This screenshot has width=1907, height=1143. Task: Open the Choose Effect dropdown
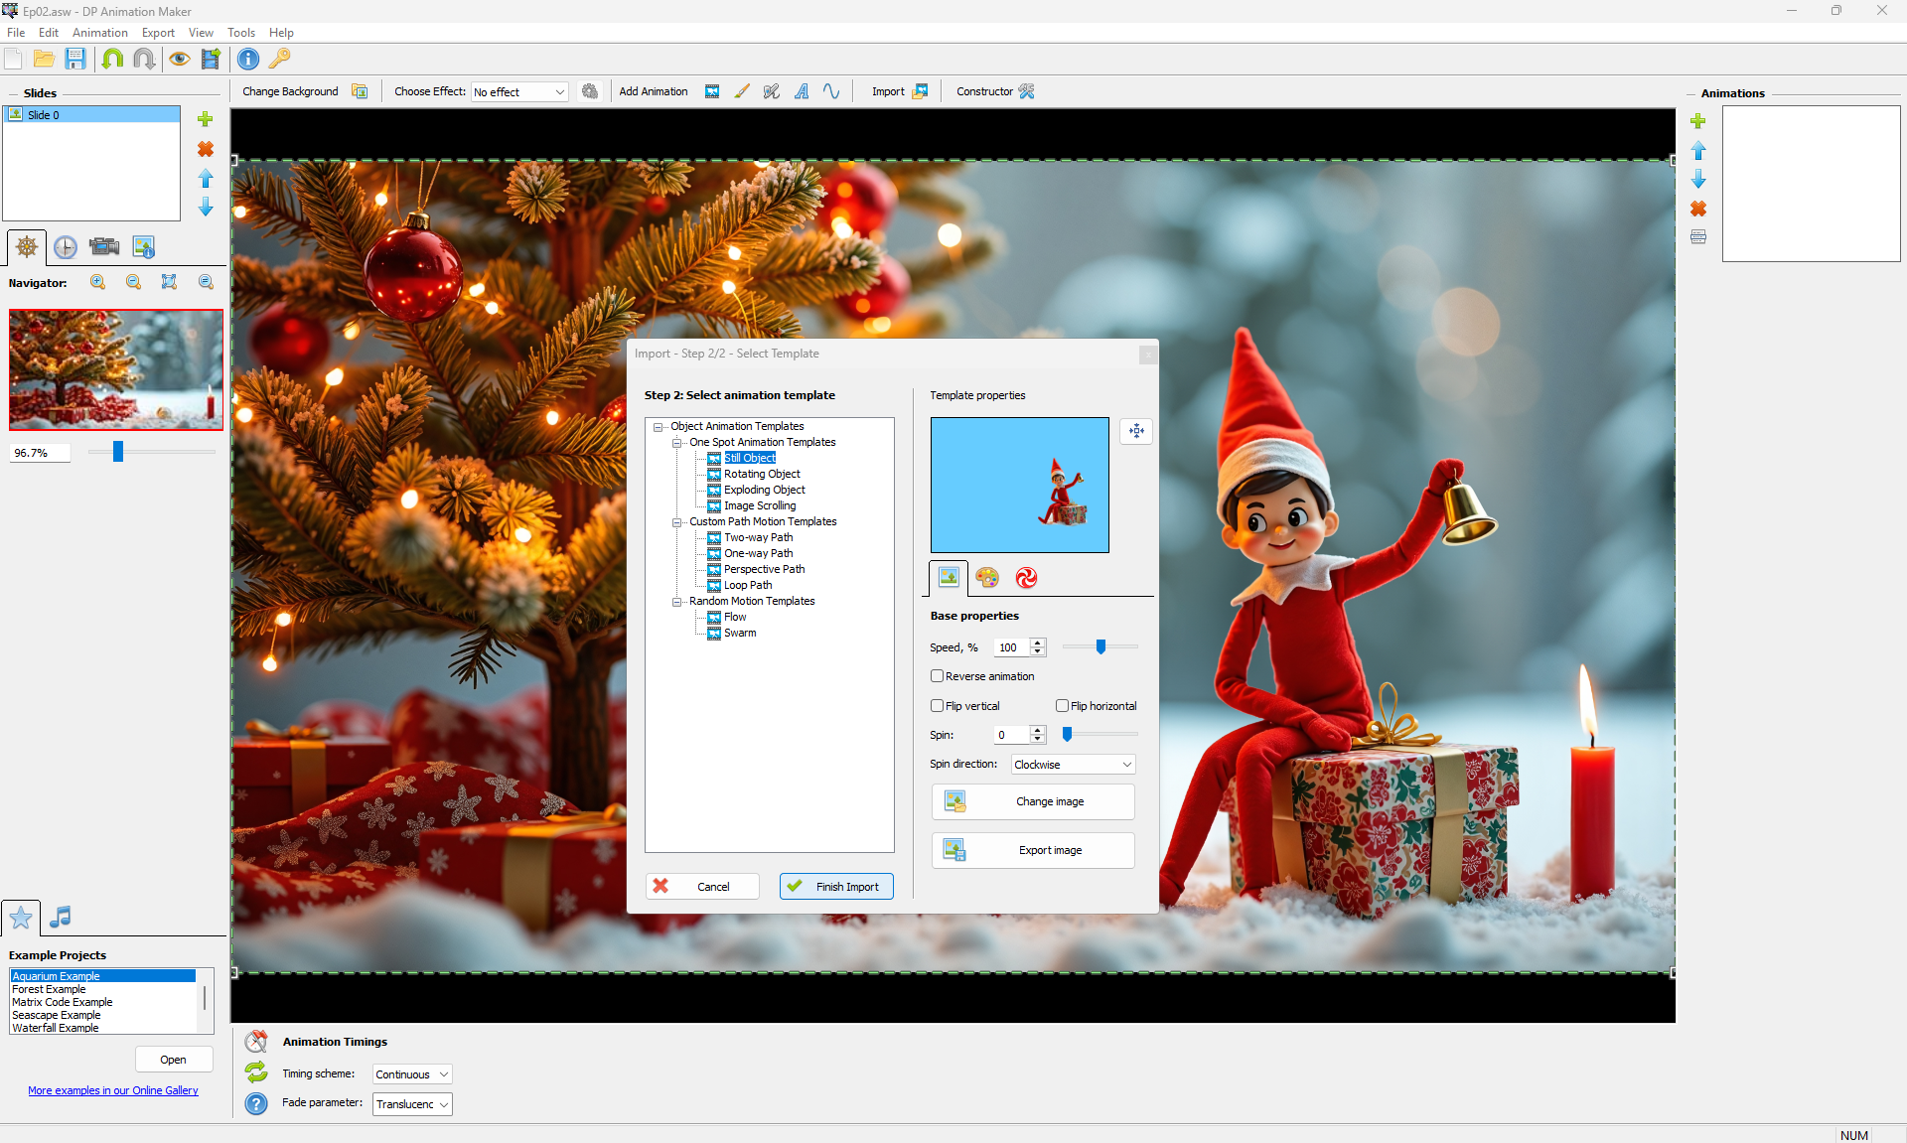[x=519, y=92]
